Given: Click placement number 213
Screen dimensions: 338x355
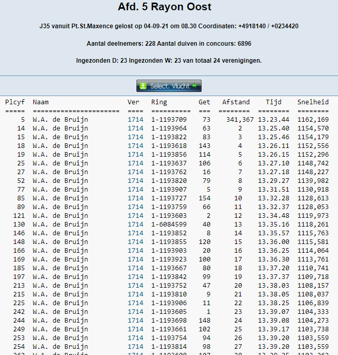Looking at the screenshot, I should coord(19,286).
